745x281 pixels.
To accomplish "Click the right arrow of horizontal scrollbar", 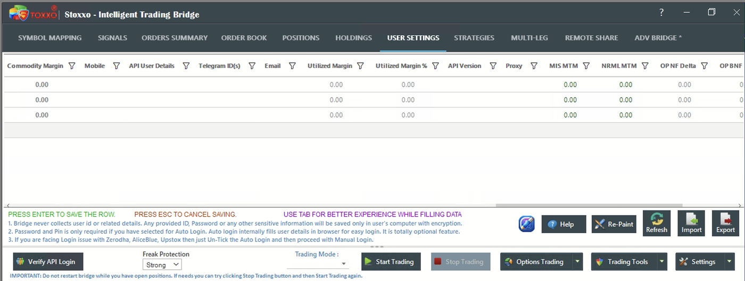I will click(740, 206).
